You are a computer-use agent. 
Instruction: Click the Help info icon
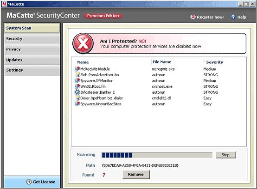(x=233, y=17)
